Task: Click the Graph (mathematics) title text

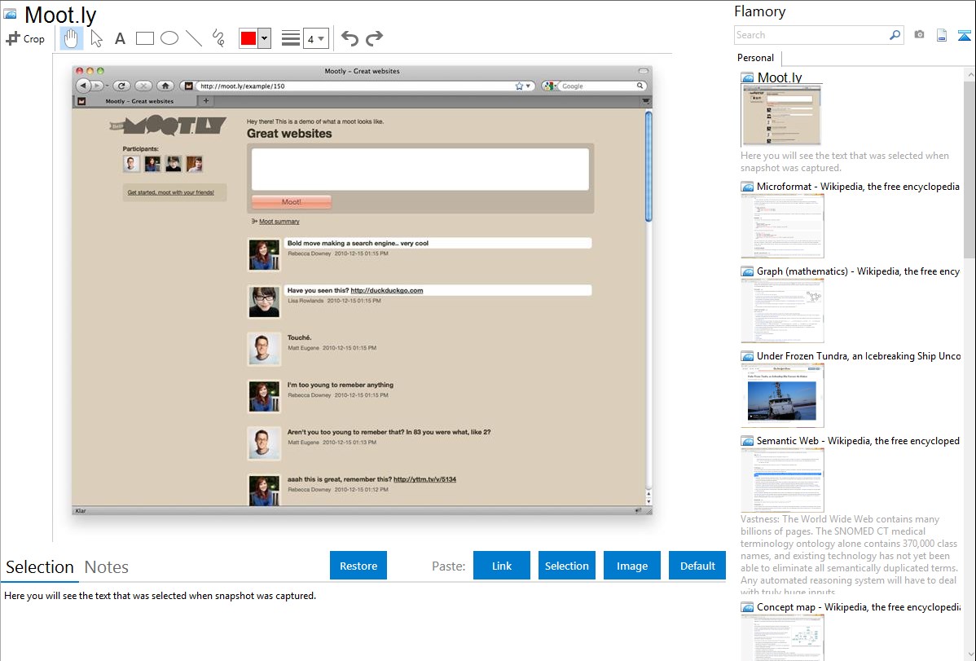Action: point(858,271)
